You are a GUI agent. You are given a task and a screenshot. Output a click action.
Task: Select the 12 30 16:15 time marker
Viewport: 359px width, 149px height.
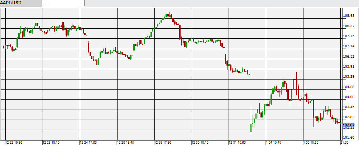coord(201,143)
